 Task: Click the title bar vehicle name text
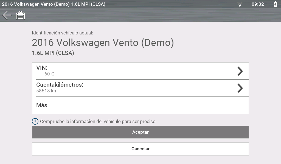click(x=54, y=4)
